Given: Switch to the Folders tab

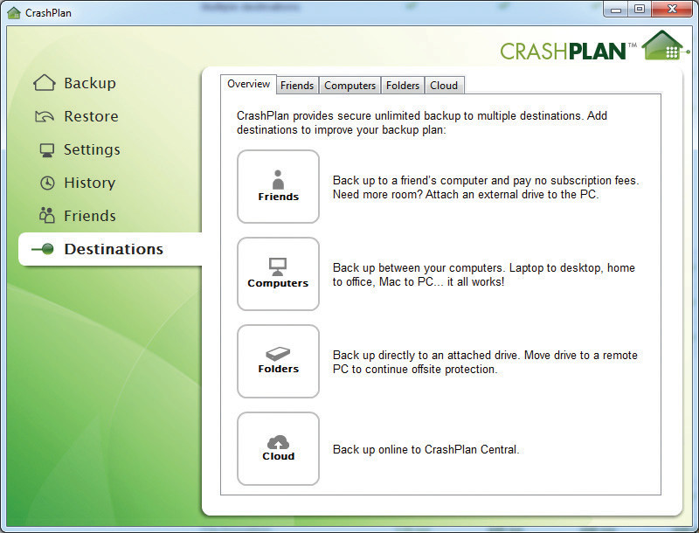Looking at the screenshot, I should tap(403, 85).
